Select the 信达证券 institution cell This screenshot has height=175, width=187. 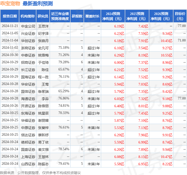click(28, 135)
